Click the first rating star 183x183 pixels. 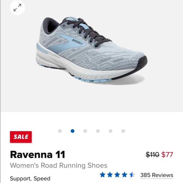pyautogui.click(x=103, y=175)
